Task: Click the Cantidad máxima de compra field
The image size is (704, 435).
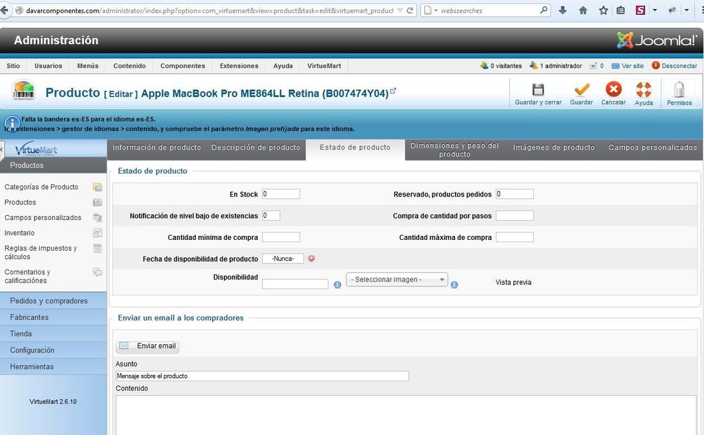Action: pyautogui.click(x=515, y=237)
